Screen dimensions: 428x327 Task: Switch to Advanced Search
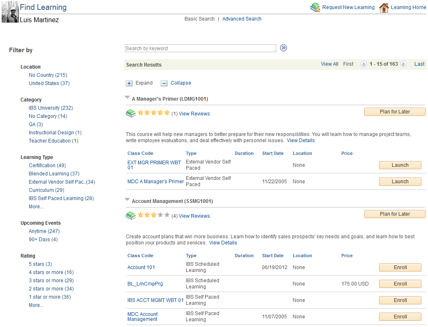point(242,18)
